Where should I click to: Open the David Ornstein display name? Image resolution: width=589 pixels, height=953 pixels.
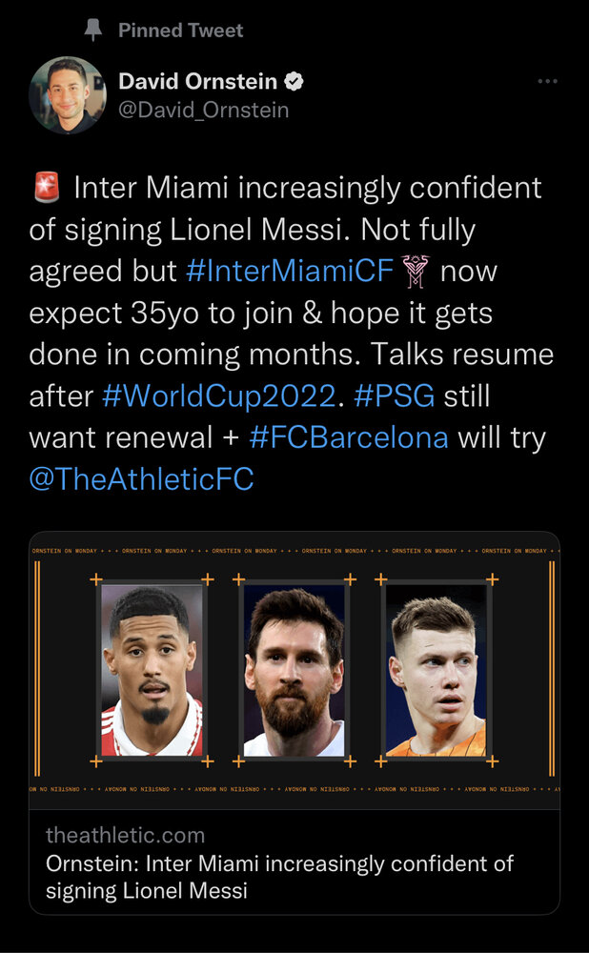198,82
